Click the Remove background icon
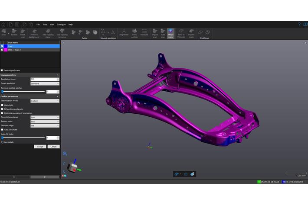 point(33,33)
